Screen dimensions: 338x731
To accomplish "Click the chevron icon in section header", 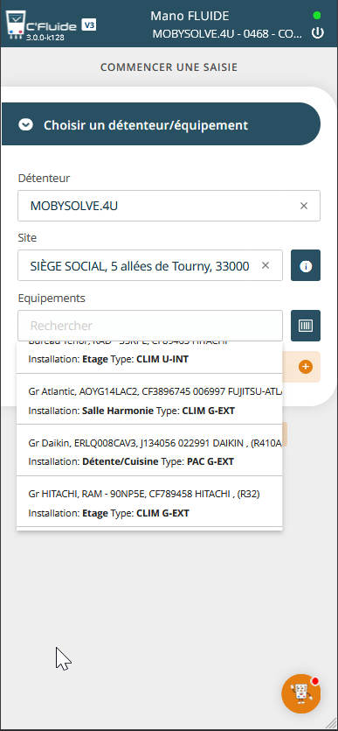I will 26,125.
